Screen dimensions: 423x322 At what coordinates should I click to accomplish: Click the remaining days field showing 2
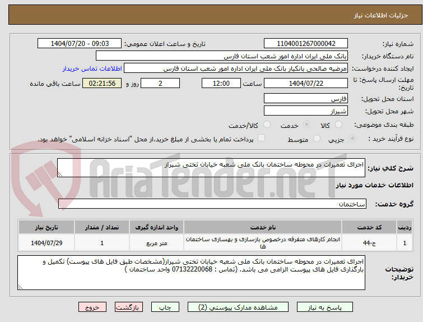160,83
